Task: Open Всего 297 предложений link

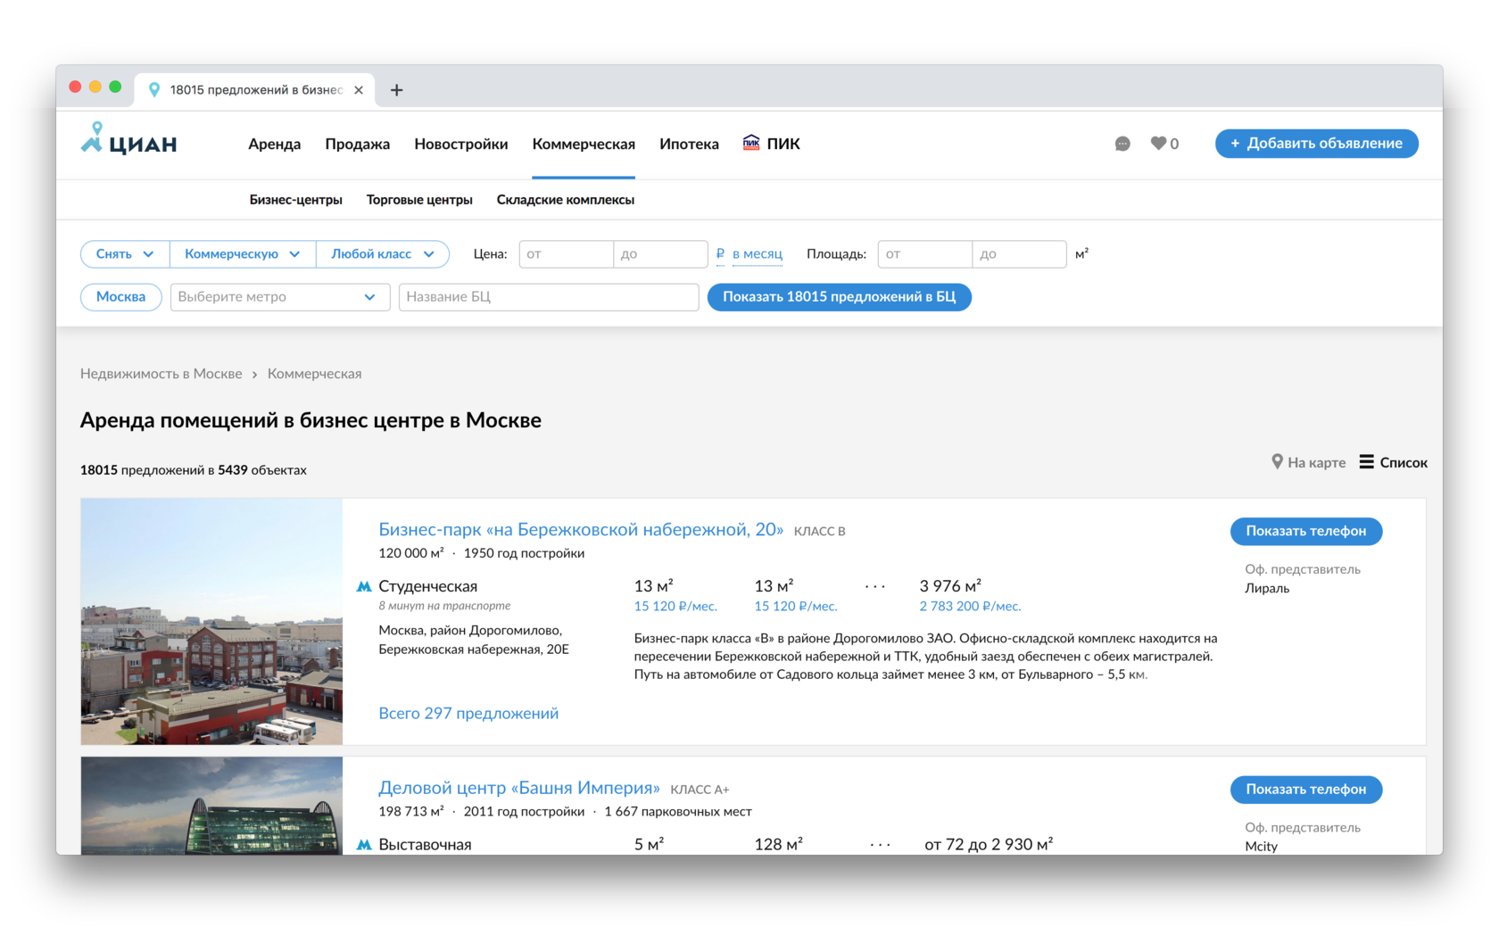Action: click(468, 713)
